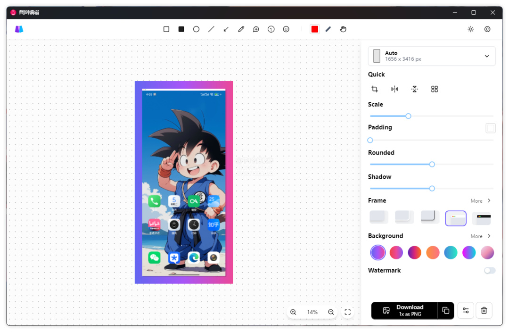This screenshot has height=332, width=509.
Task: Select the teal-blue gradient background
Action: [x=451, y=252]
